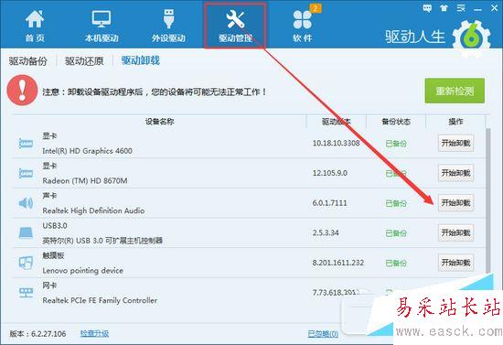
Task: Click the feedback chat icon in title bar
Action: [427, 8]
